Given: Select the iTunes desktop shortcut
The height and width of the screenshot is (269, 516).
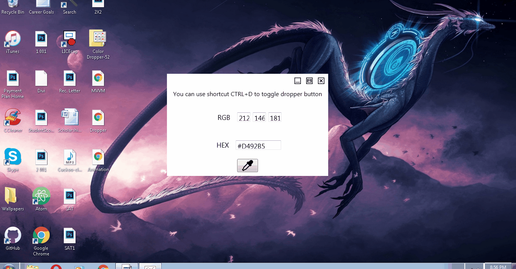Looking at the screenshot, I should pyautogui.click(x=13, y=42).
